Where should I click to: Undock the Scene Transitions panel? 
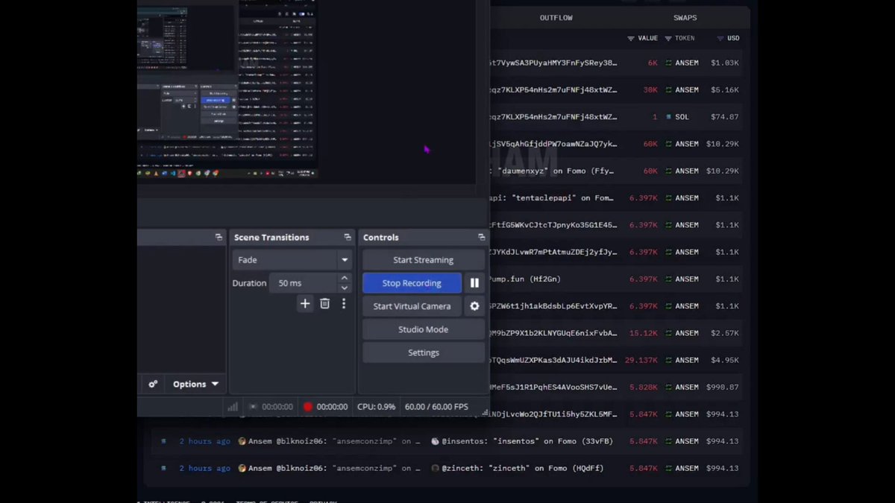pyautogui.click(x=348, y=237)
